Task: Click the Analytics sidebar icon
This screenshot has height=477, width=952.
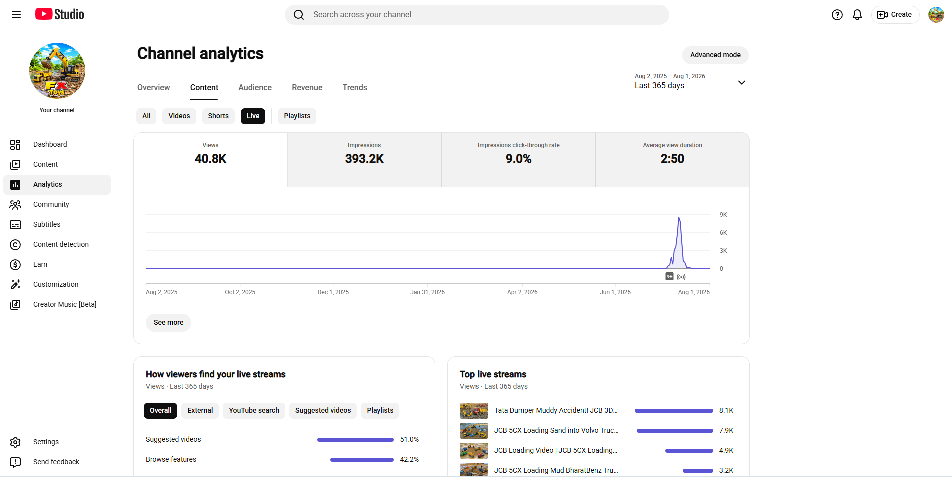Action: [15, 185]
